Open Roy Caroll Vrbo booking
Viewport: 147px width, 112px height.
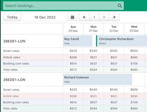[77, 41]
